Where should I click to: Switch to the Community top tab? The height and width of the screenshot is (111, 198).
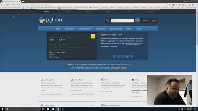tap(150, 12)
